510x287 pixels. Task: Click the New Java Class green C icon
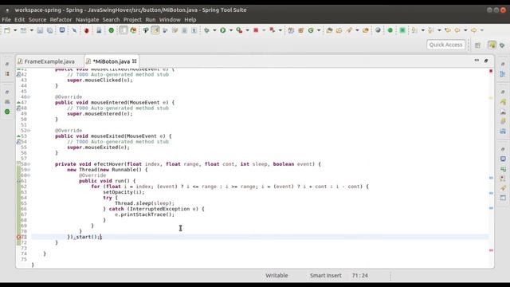tap(311, 30)
